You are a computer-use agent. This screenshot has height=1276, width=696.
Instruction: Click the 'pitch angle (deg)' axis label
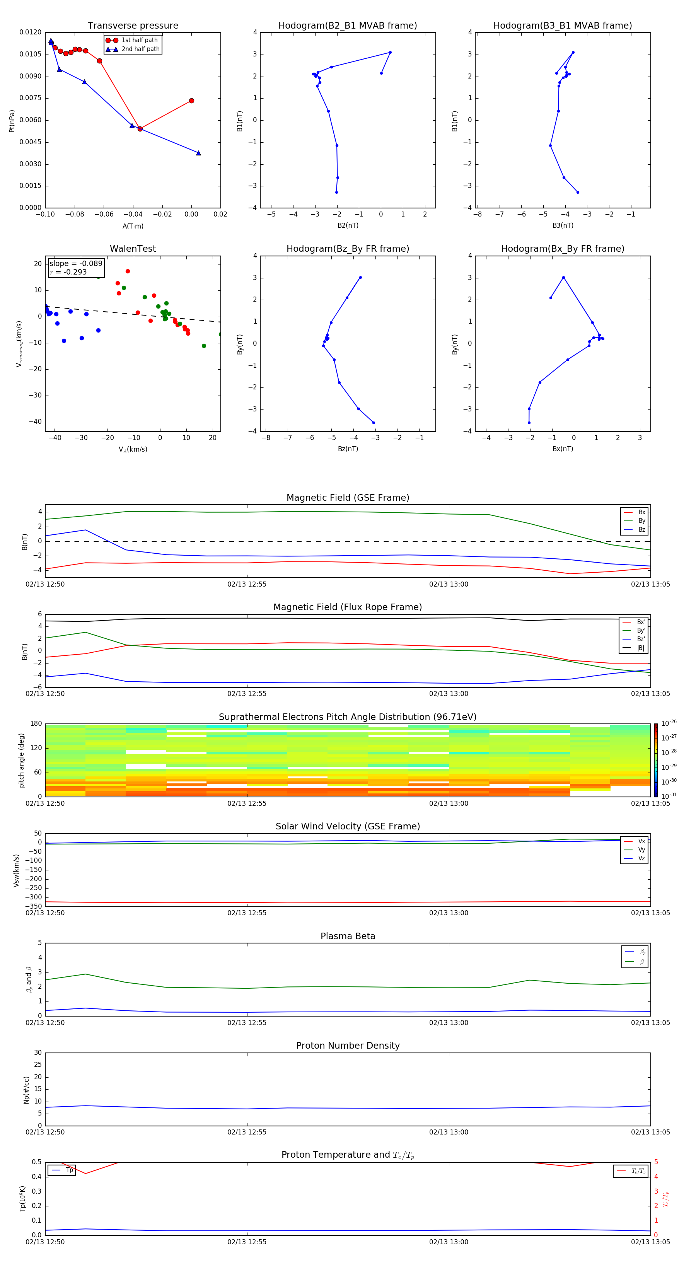pyautogui.click(x=21, y=760)
